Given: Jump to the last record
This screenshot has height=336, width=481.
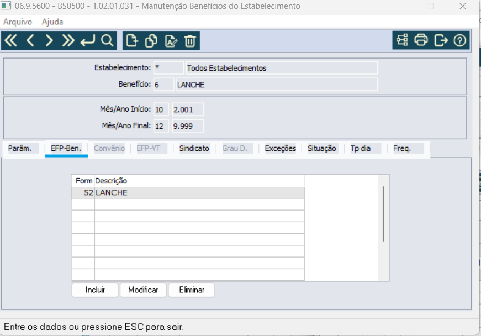Looking at the screenshot, I should [68, 40].
